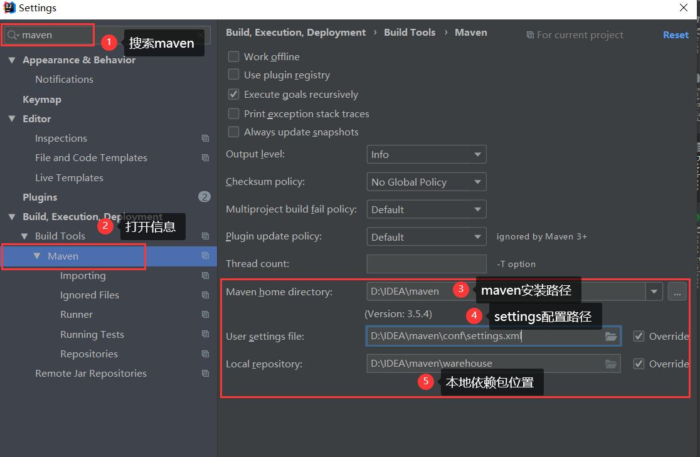
Task: Open the Running Tests page
Action: (x=92, y=334)
